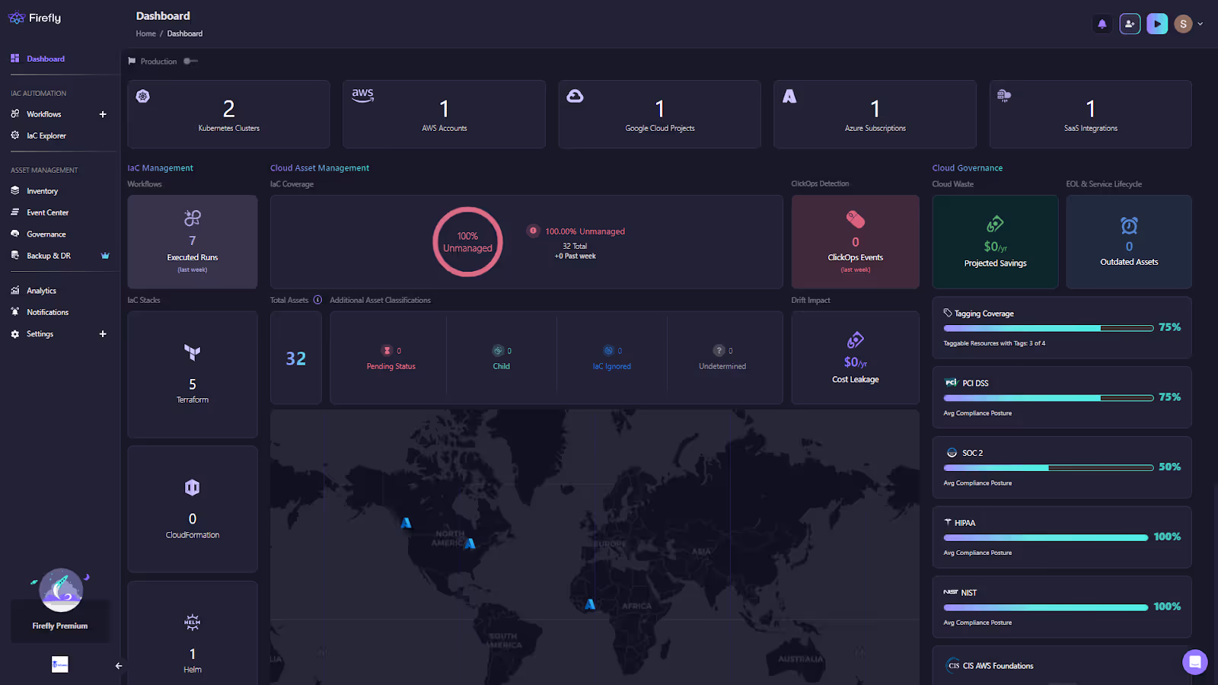Open the Outdated Assets card
The width and height of the screenshot is (1218, 685).
click(1129, 242)
